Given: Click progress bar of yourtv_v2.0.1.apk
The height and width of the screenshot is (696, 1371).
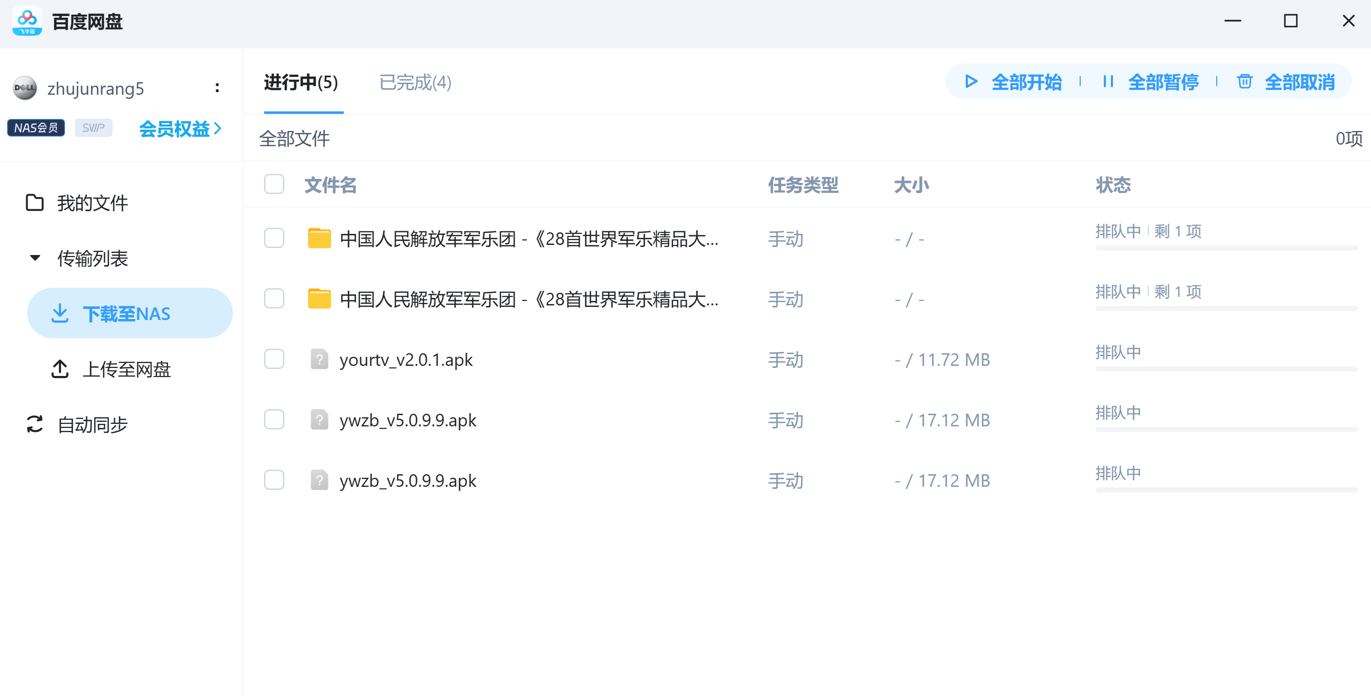Looking at the screenshot, I should click(1226, 369).
